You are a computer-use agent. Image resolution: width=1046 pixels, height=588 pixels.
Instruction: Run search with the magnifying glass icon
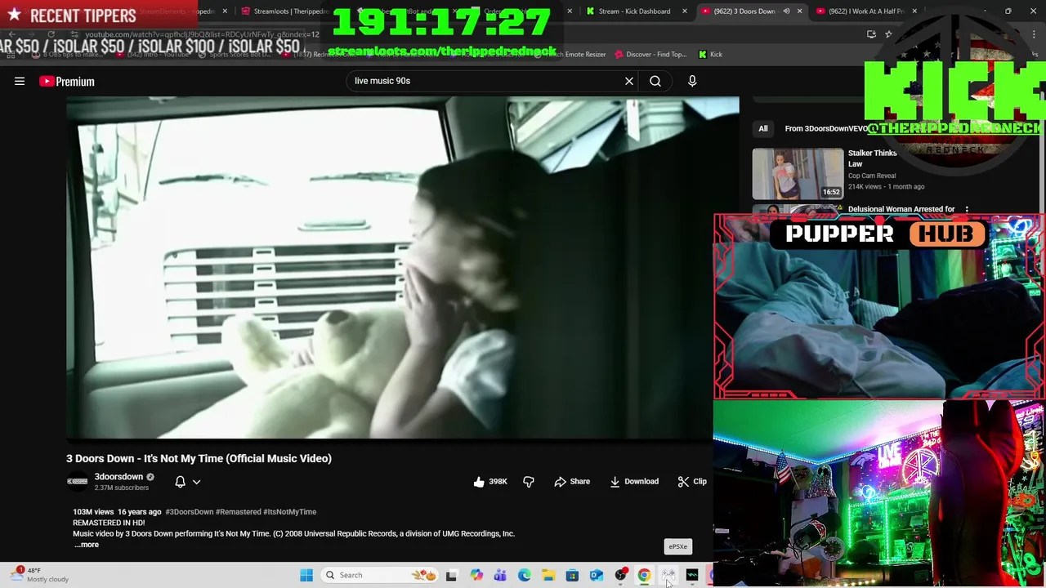tap(655, 81)
